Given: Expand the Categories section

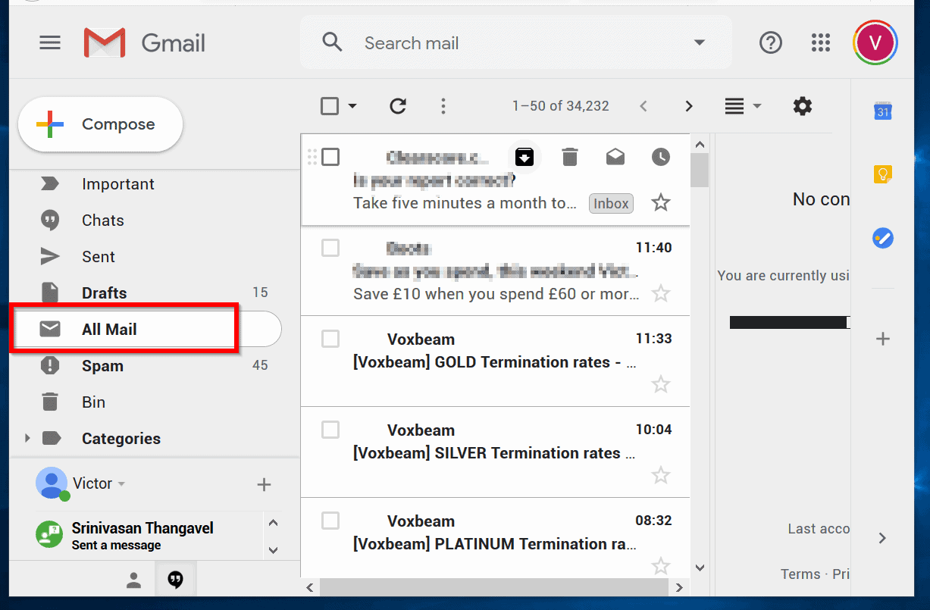Looking at the screenshot, I should [x=27, y=438].
